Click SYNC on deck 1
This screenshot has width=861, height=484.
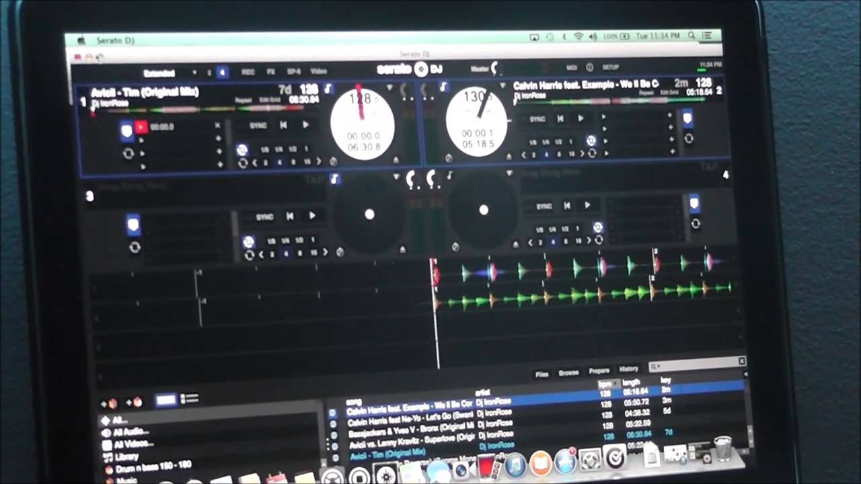258,126
